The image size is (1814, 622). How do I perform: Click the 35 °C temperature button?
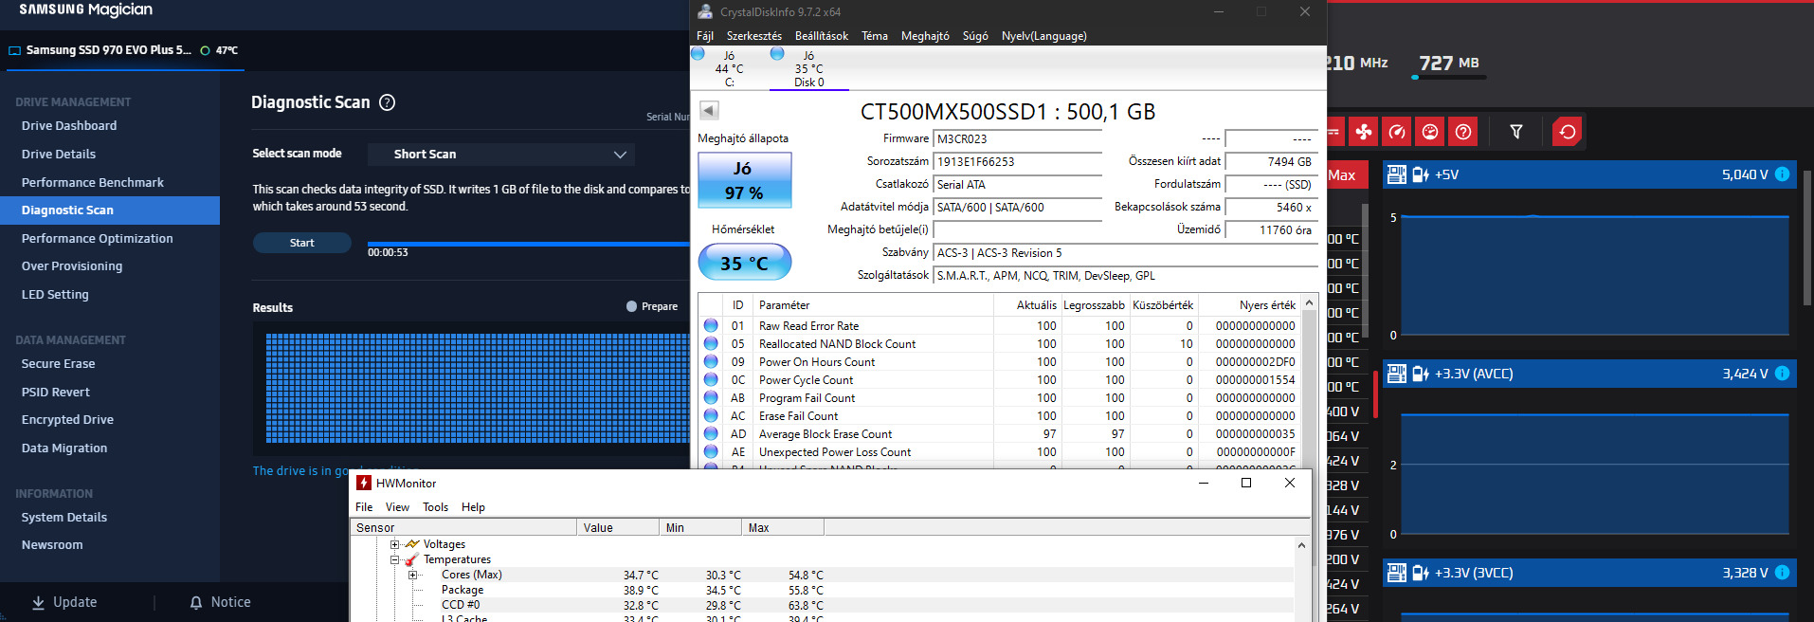pyautogui.click(x=745, y=263)
